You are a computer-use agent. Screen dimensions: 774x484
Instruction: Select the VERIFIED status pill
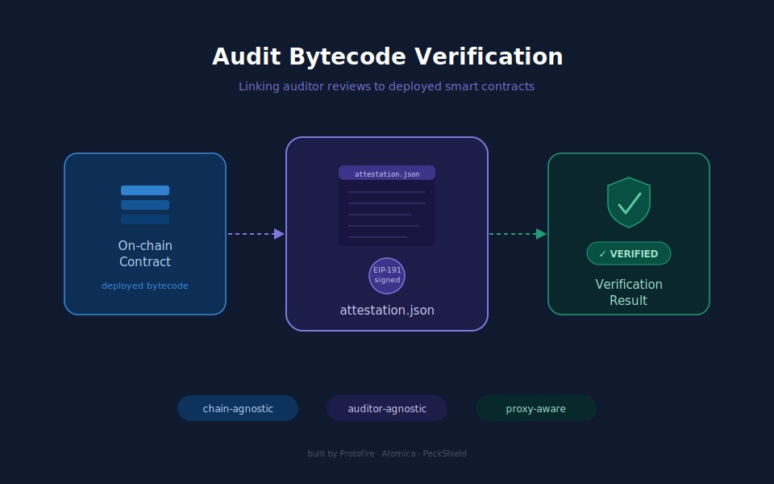tap(628, 253)
